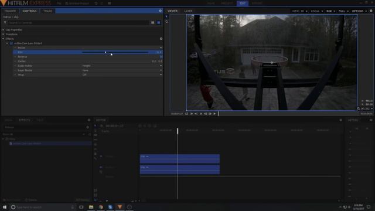Open the Track tab
The width and height of the screenshot is (375, 211).
pyautogui.click(x=47, y=11)
